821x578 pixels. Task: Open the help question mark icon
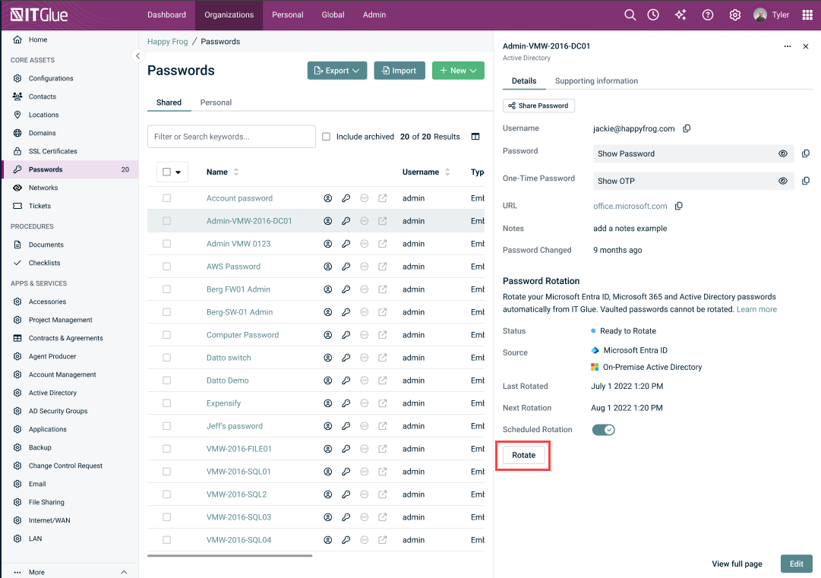click(x=707, y=14)
